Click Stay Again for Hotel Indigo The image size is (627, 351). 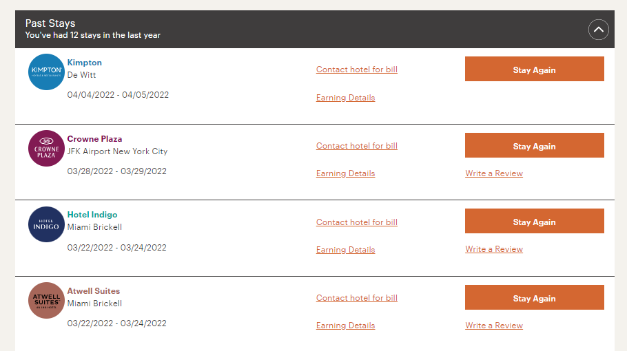pos(534,221)
